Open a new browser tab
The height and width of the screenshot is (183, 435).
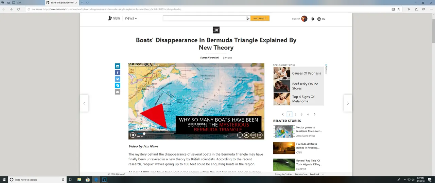[x=82, y=3]
